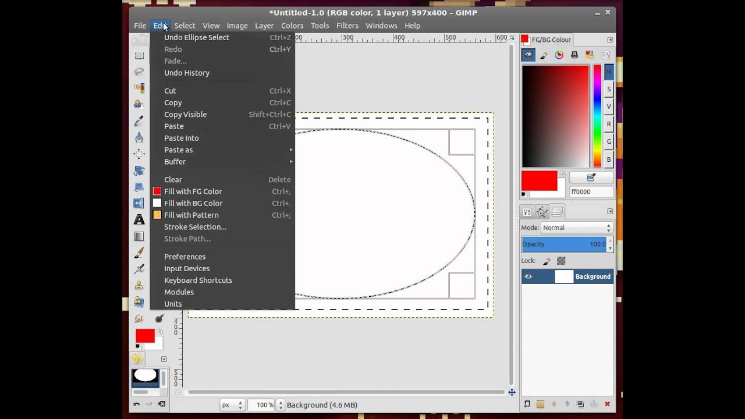The width and height of the screenshot is (745, 419).
Task: Open the canvas navigation icon
Action: click(x=512, y=392)
